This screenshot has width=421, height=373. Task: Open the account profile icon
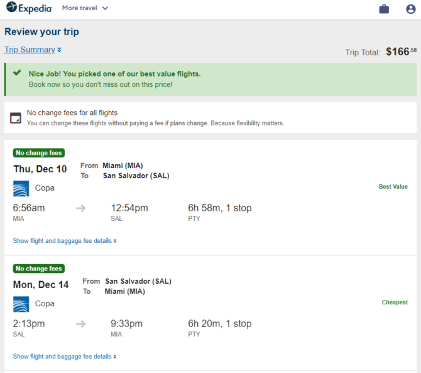point(410,9)
